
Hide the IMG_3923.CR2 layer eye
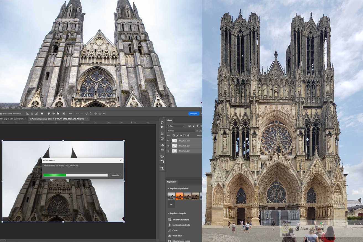click(168, 141)
